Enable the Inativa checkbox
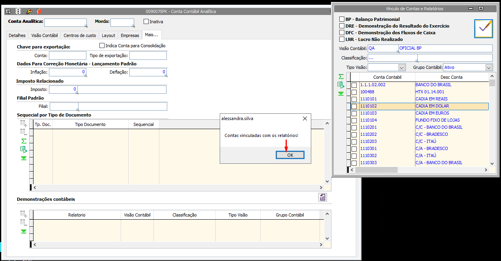This screenshot has height=261, width=501. pyautogui.click(x=146, y=22)
